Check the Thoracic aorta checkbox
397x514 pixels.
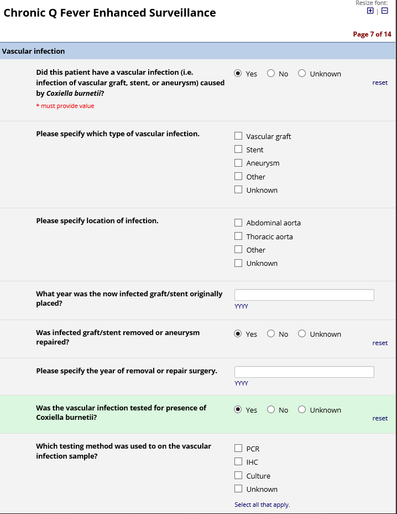[238, 236]
